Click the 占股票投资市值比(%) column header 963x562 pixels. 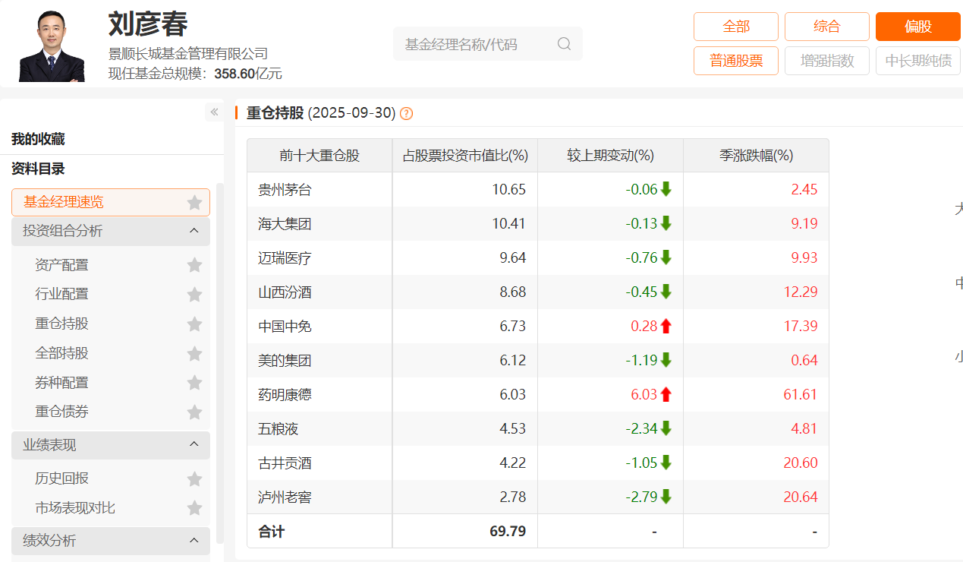[465, 156]
